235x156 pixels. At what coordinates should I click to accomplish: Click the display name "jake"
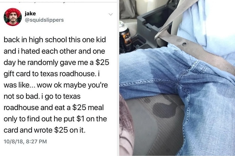[30, 14]
